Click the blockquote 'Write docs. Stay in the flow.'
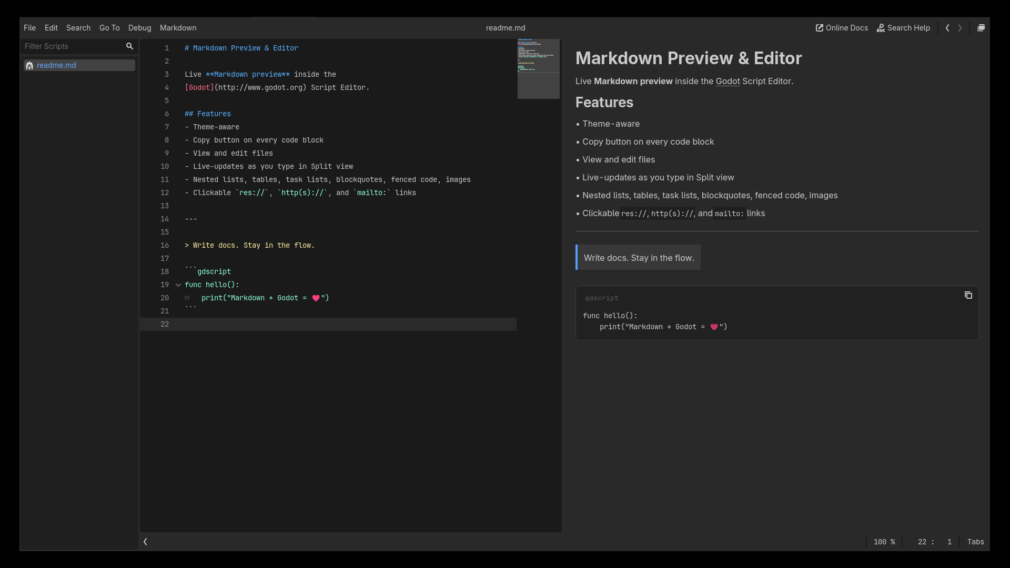 (639, 258)
